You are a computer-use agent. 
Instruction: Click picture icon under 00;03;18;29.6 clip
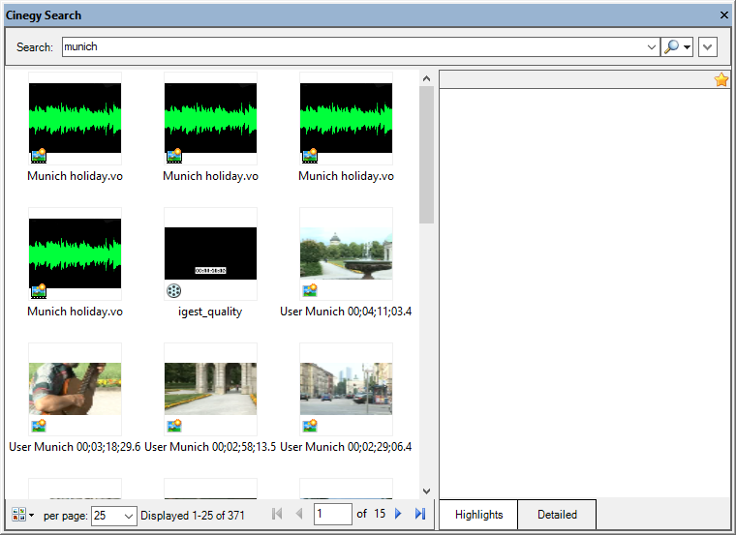pyautogui.click(x=39, y=426)
